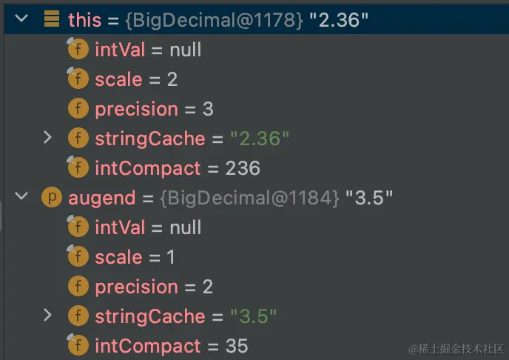
Task: Click field icon of intCompact = 236
Action: (x=78, y=167)
